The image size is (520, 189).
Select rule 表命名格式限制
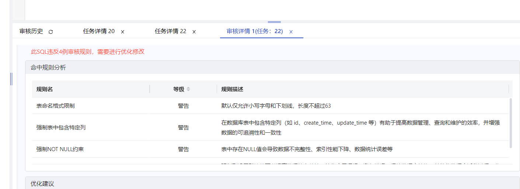[x=56, y=106]
